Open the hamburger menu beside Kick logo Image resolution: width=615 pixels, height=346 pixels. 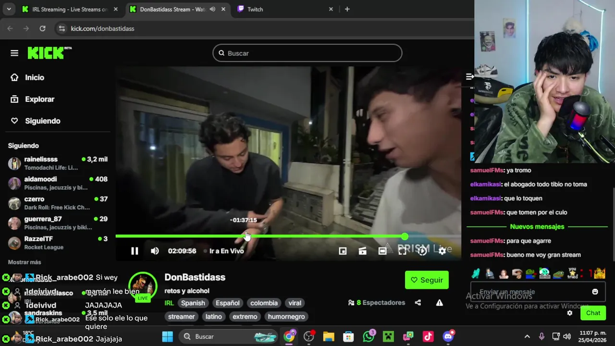coord(14,53)
